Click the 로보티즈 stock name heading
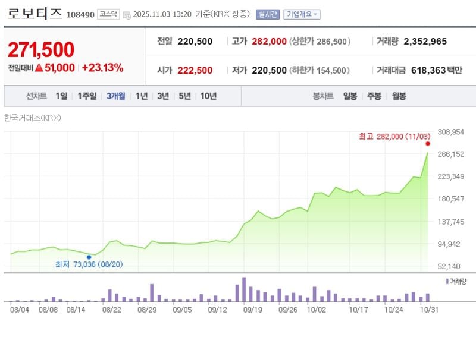 click(x=35, y=14)
